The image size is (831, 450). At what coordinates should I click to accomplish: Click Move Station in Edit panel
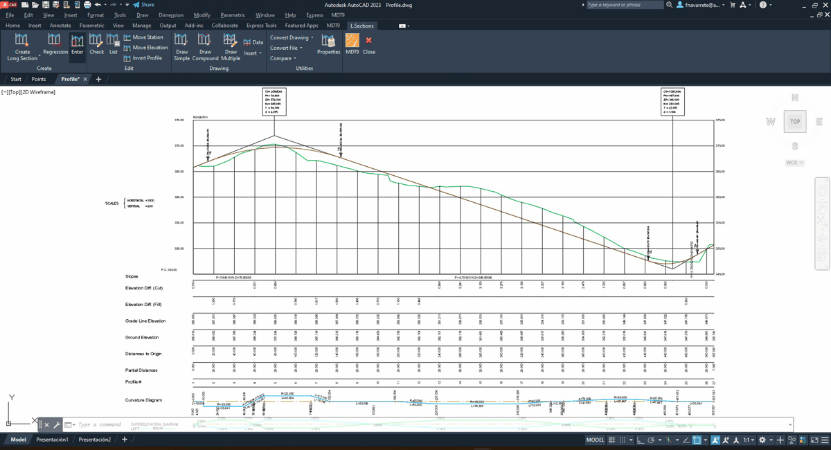pos(147,37)
